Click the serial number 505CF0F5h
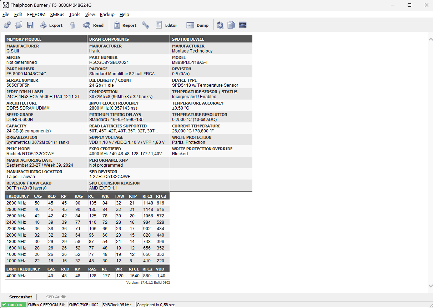 pyautogui.click(x=18, y=85)
